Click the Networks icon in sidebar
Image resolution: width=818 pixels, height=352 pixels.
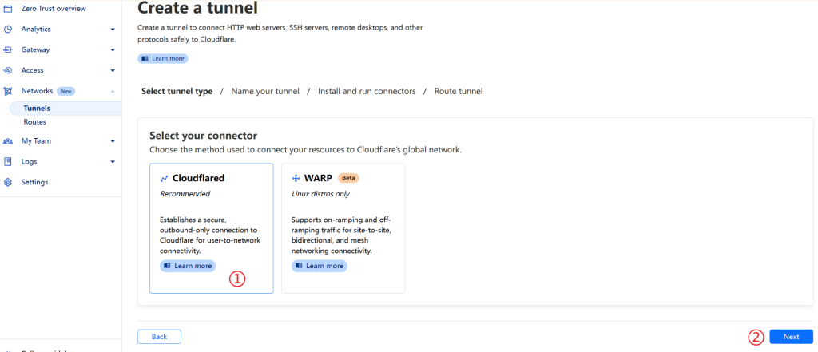[8, 91]
